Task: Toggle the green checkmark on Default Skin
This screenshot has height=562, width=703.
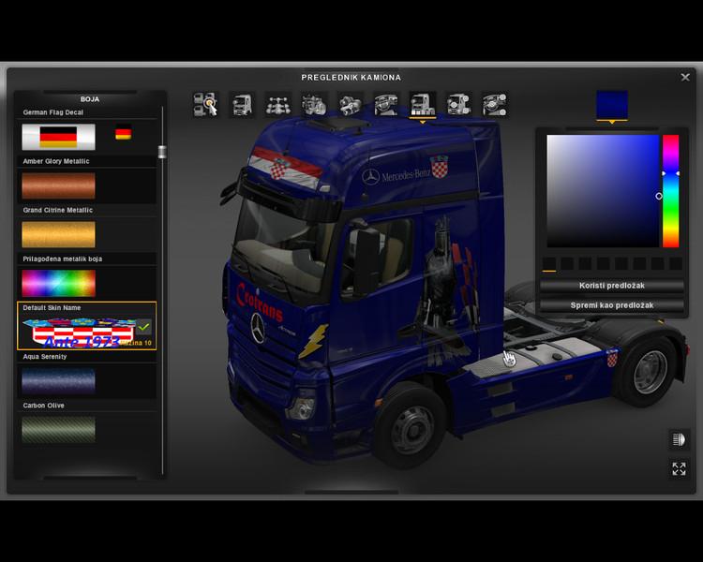Action: pos(143,328)
